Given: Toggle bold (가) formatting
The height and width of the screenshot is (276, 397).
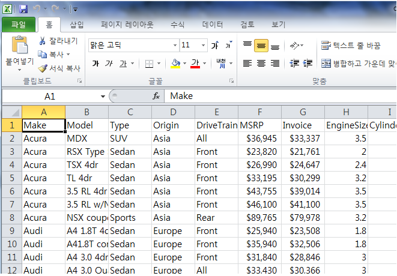Looking at the screenshot, I should [95, 63].
